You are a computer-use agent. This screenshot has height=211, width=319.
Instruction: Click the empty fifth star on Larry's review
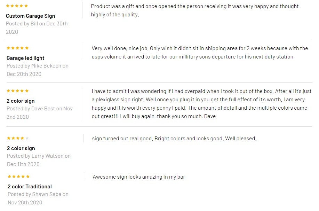pyautogui.click(x=27, y=138)
